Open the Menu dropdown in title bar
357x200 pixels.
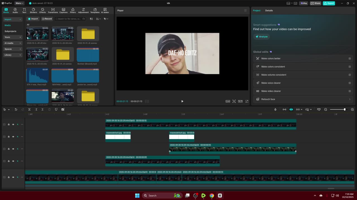click(x=19, y=3)
